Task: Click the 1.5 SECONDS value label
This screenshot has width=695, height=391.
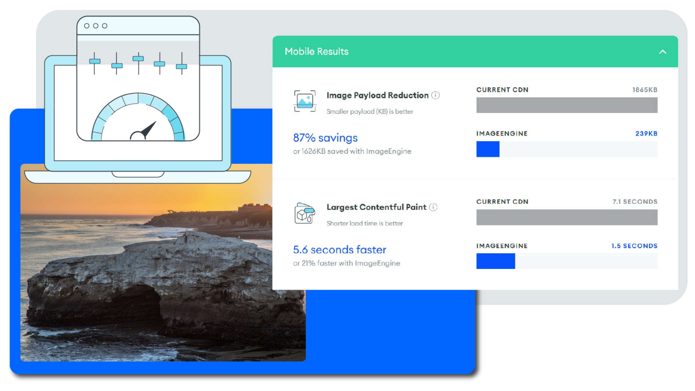Action: click(x=634, y=246)
